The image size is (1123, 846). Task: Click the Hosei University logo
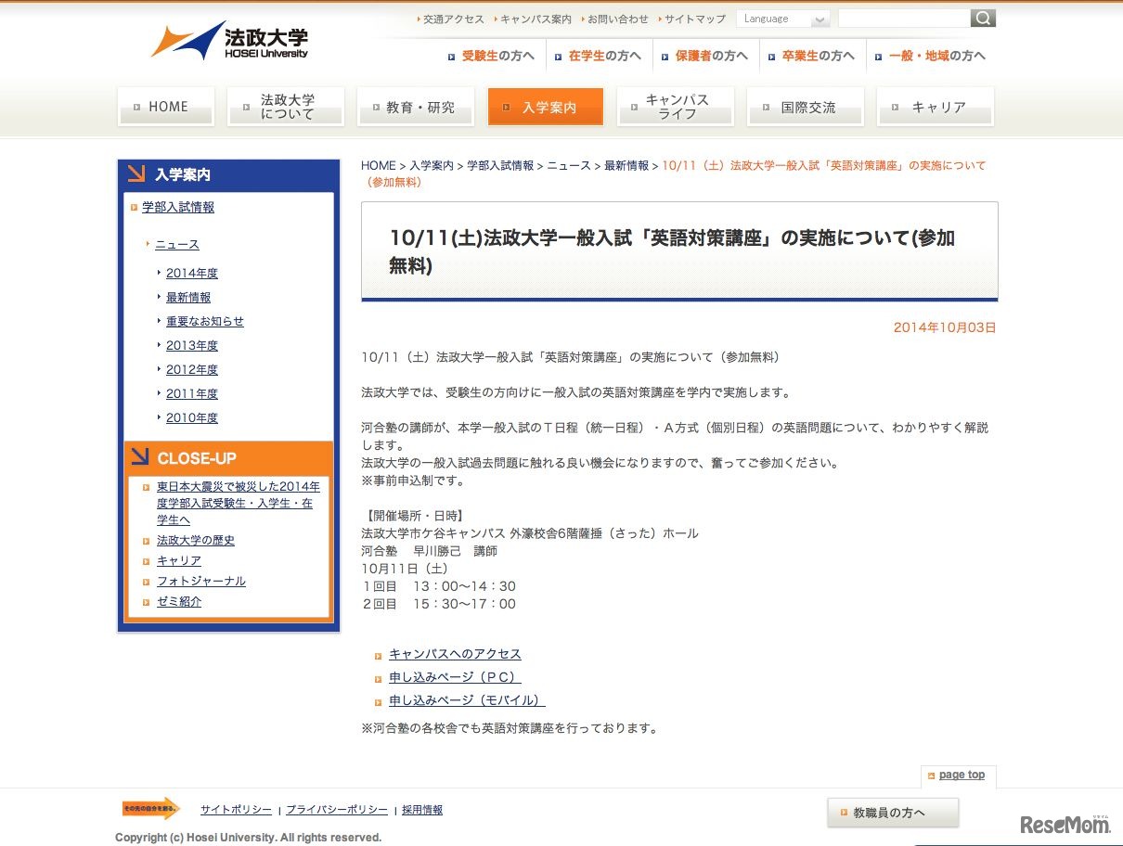226,41
